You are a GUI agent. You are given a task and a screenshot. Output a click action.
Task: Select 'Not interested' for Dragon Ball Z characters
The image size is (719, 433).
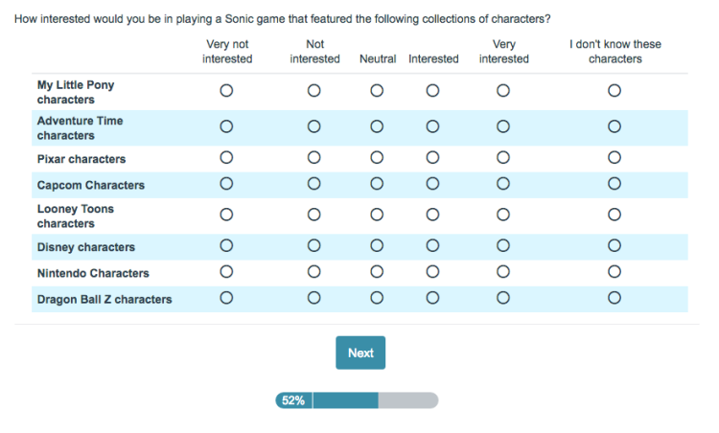tap(314, 298)
